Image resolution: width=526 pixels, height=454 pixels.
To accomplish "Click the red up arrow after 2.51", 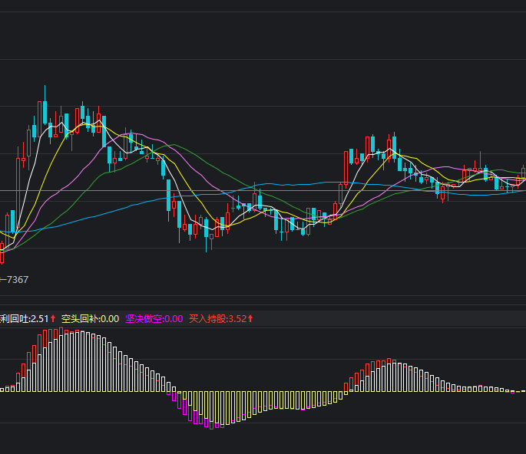I will [53, 318].
